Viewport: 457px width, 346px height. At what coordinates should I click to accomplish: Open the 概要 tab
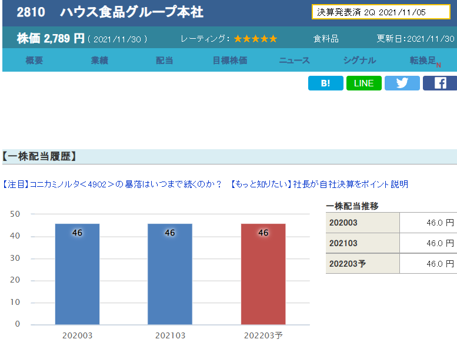(x=34, y=61)
